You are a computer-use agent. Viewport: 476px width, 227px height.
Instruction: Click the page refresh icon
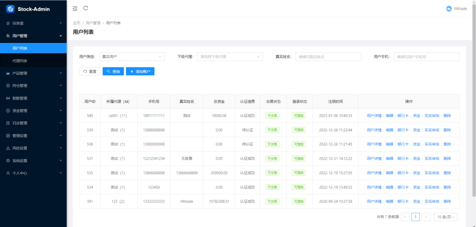tap(86, 8)
